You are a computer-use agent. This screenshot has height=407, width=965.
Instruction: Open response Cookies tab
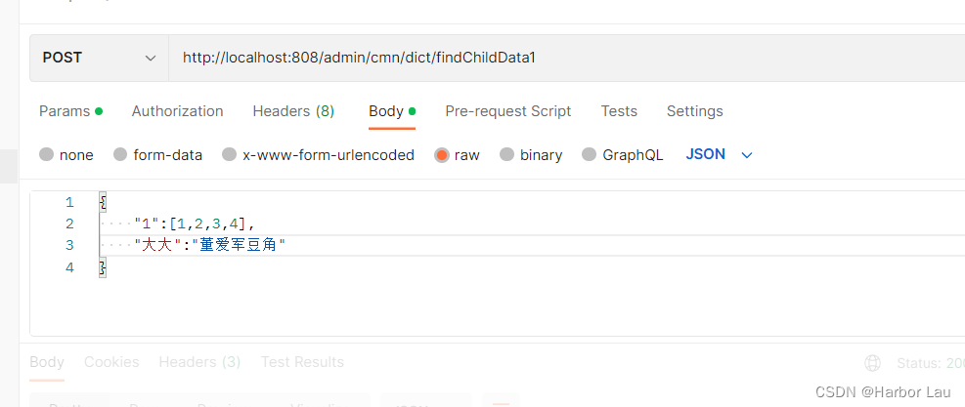point(111,362)
